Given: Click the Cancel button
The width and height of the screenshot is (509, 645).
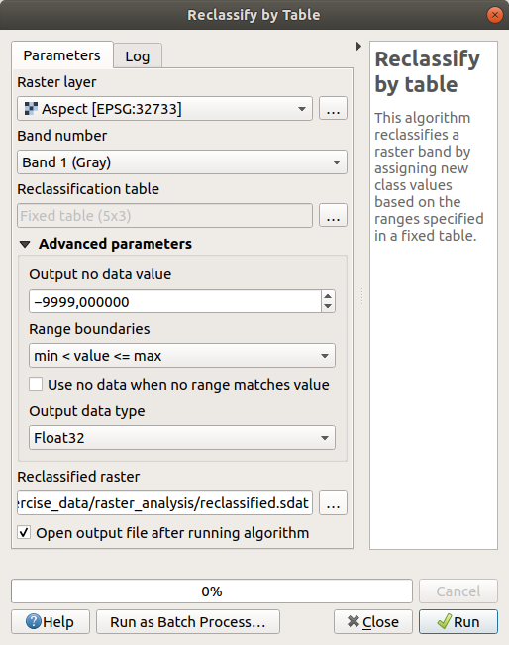Looking at the screenshot, I should [458, 591].
